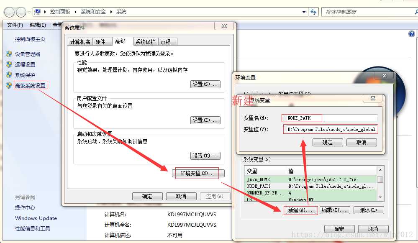Select NUMBER_OF_PR... row in system variables
Screen dimensions: 418x243
click(x=310, y=193)
